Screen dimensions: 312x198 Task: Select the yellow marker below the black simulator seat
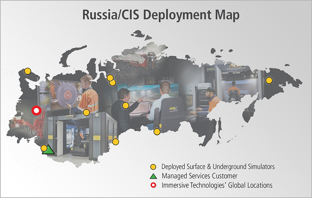157,132
